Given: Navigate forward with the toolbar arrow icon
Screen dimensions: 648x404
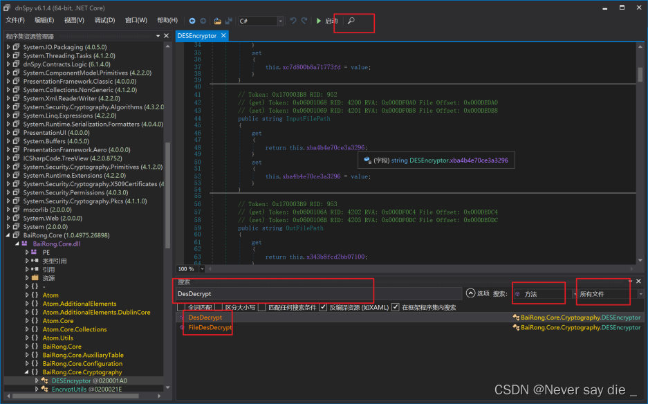Looking at the screenshot, I should [203, 21].
